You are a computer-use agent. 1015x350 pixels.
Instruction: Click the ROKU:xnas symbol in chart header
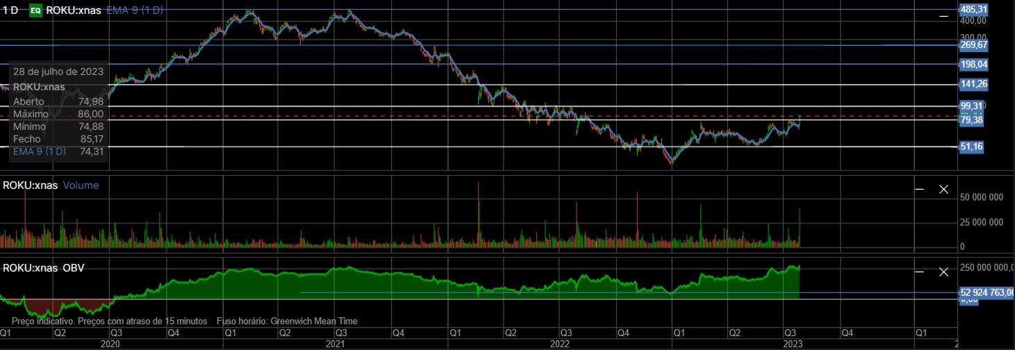point(74,10)
